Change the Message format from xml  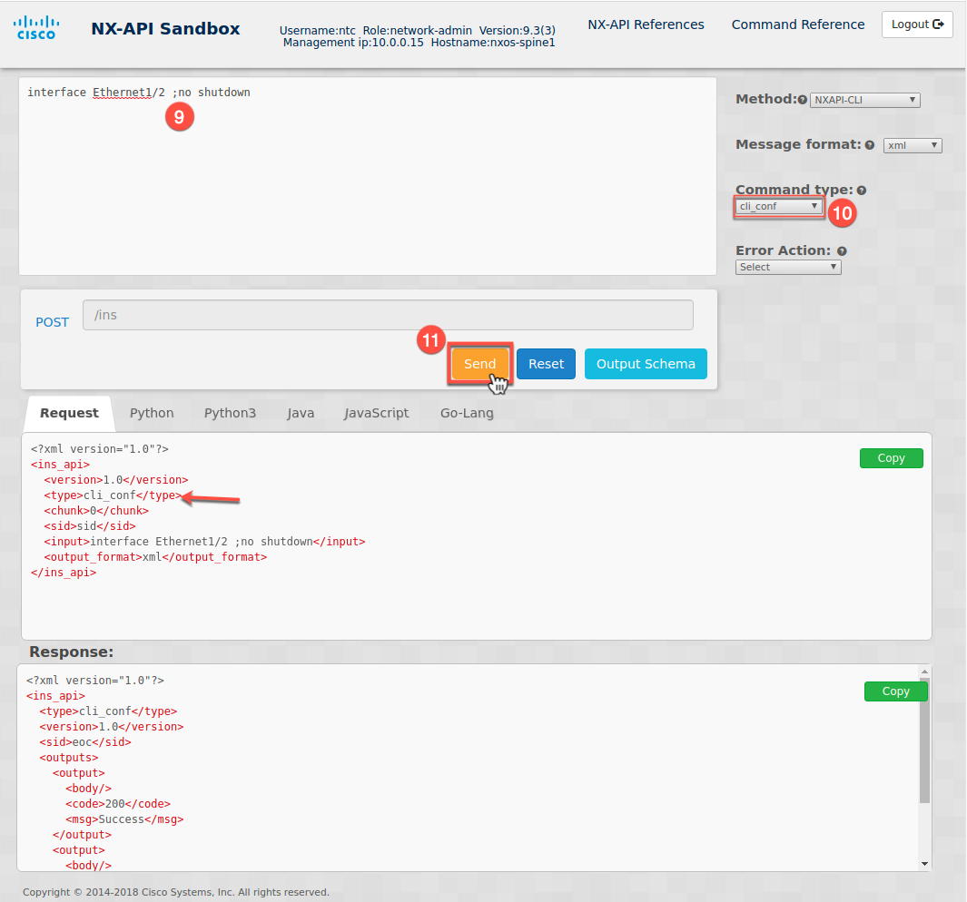click(x=912, y=145)
